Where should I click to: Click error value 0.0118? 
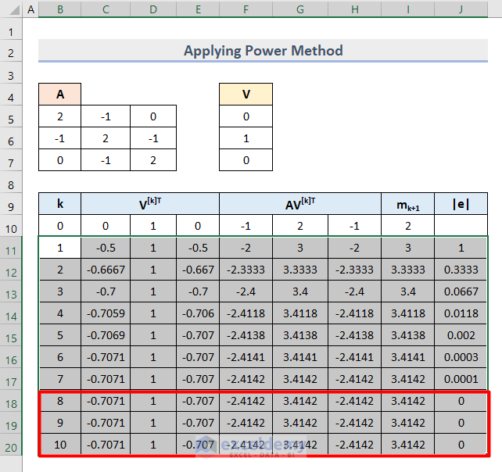pos(461,313)
